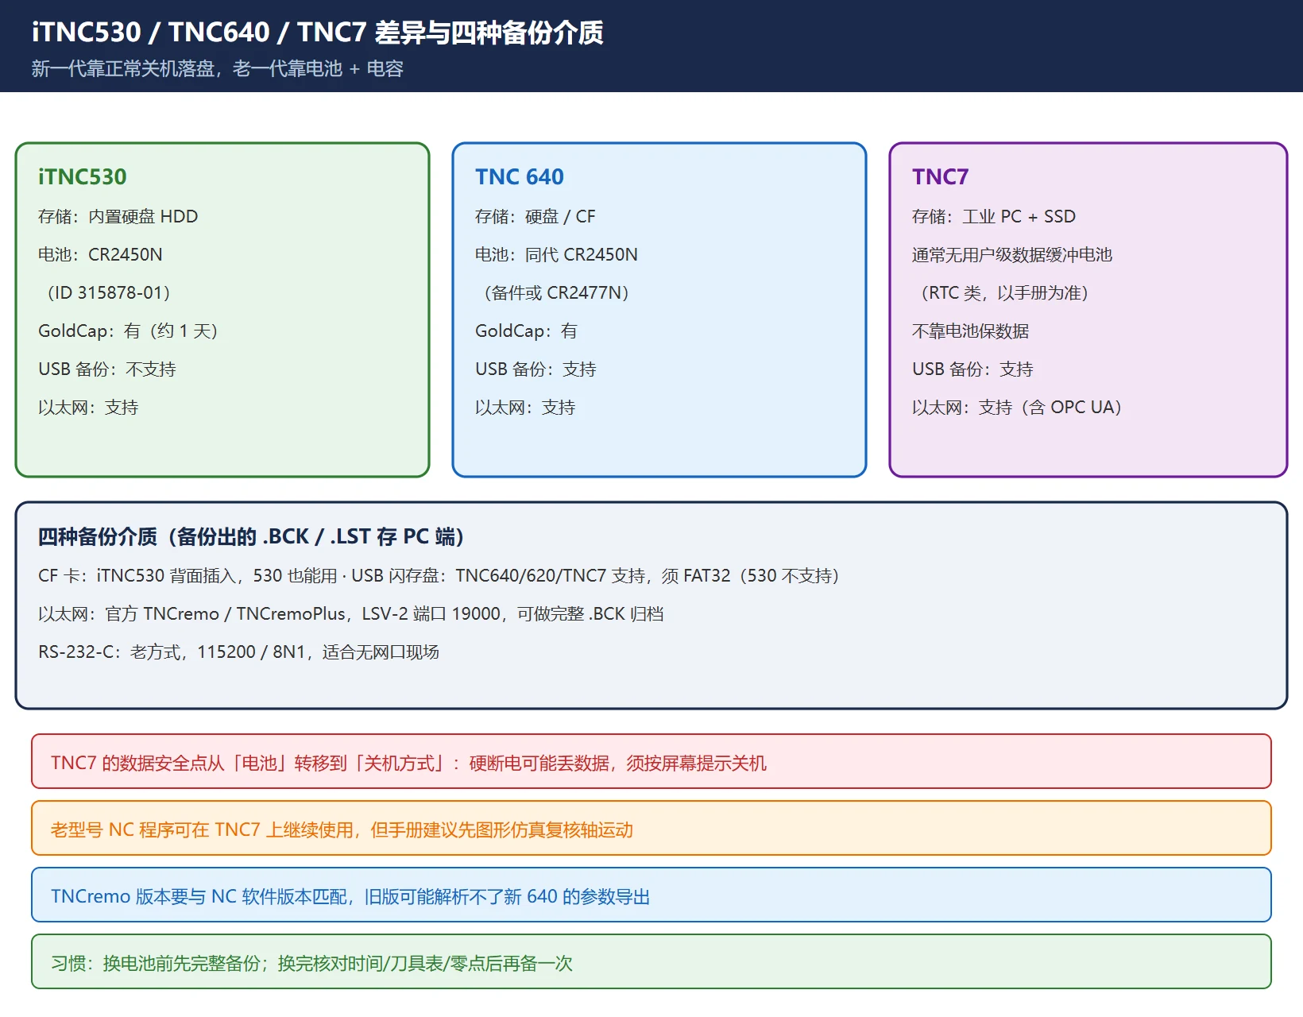Viewport: 1303px width, 1017px height.
Task: Click "电池：同代 CR2450N"
Action: (556, 254)
